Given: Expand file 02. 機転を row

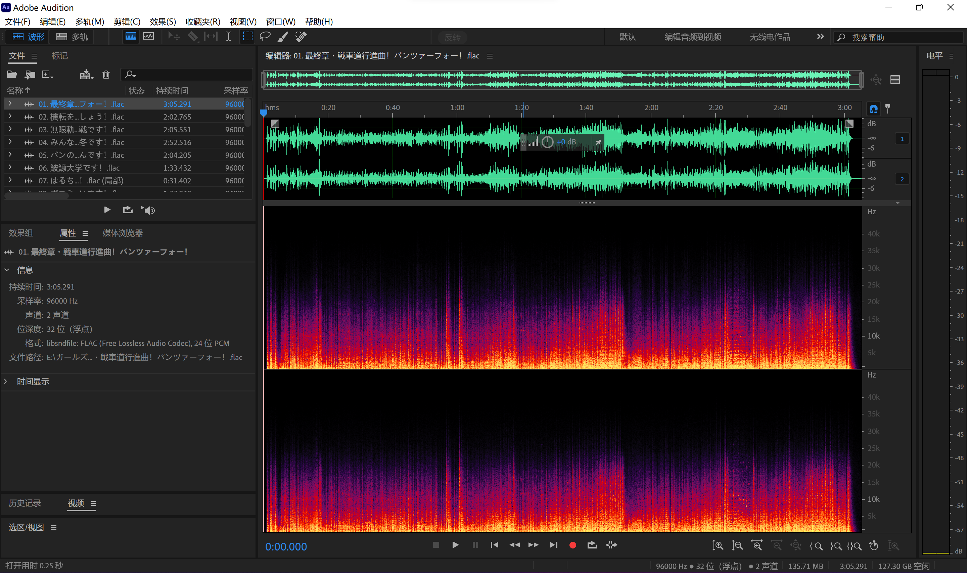Looking at the screenshot, I should pos(10,116).
